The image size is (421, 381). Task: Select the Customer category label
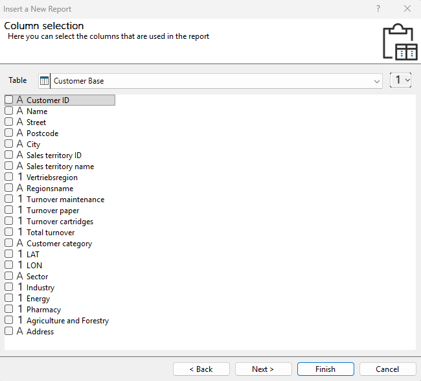[x=59, y=244]
